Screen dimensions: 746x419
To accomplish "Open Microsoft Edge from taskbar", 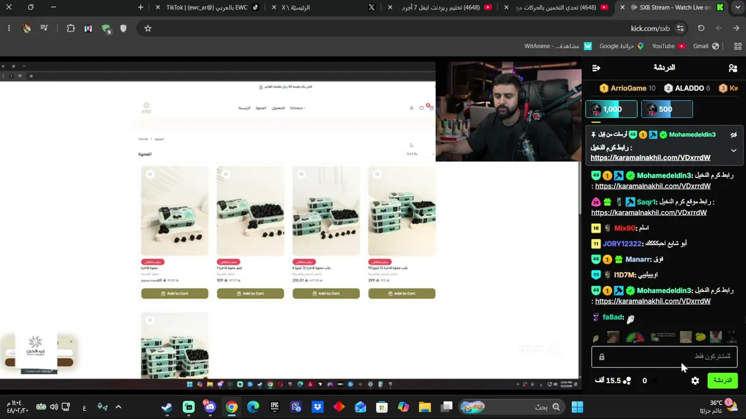I will (x=253, y=407).
